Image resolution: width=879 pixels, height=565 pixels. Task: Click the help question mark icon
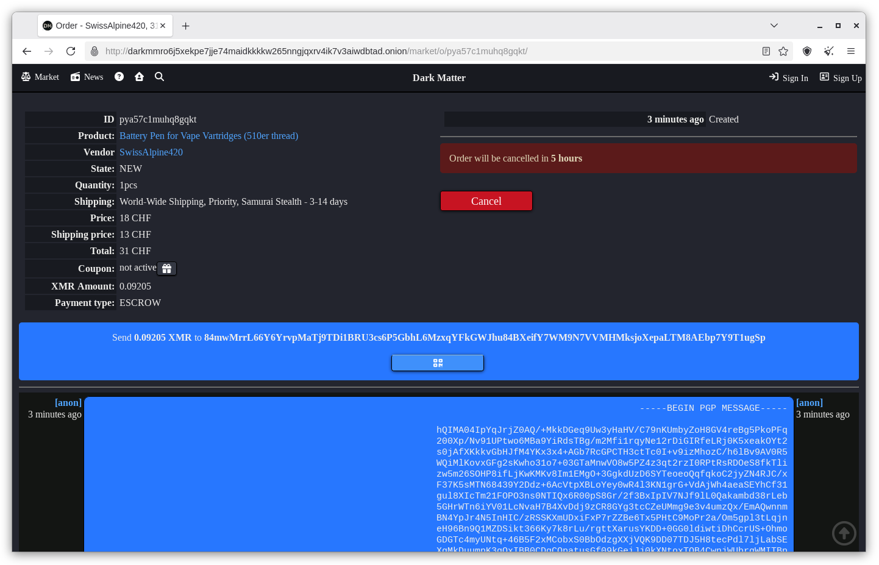pyautogui.click(x=119, y=77)
